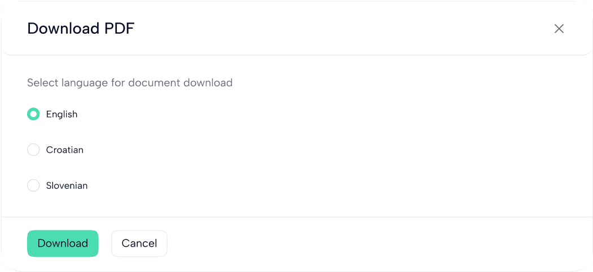This screenshot has width=593, height=272.
Task: Click the 'Select language for document download' text
Action: [130, 83]
